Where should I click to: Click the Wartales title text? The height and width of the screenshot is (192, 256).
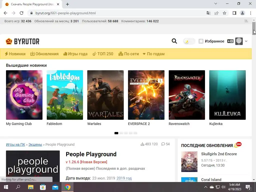pos(94,124)
